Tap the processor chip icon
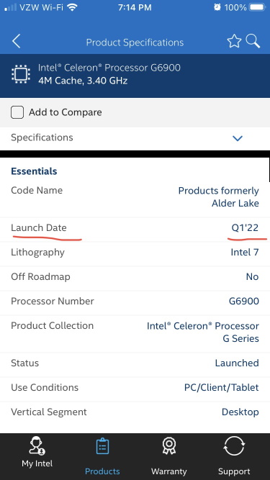 [x=21, y=74]
